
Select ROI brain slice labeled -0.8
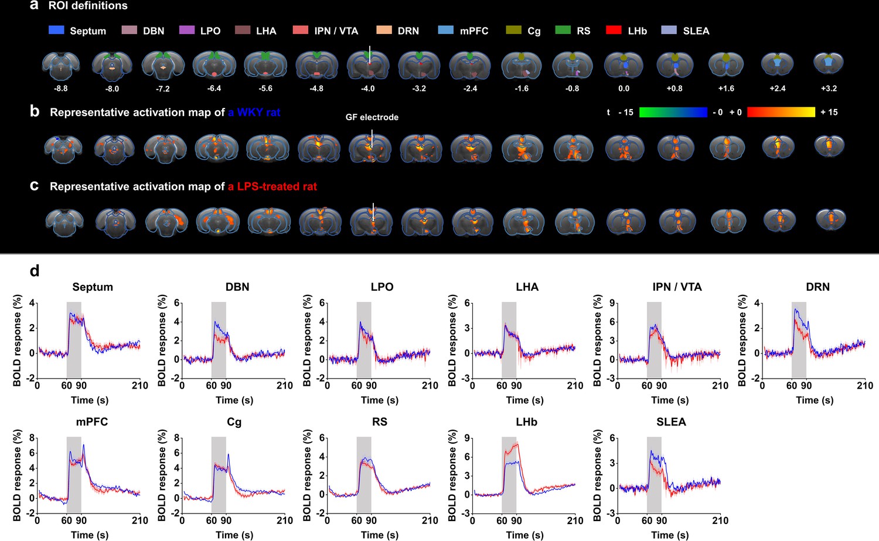[573, 64]
